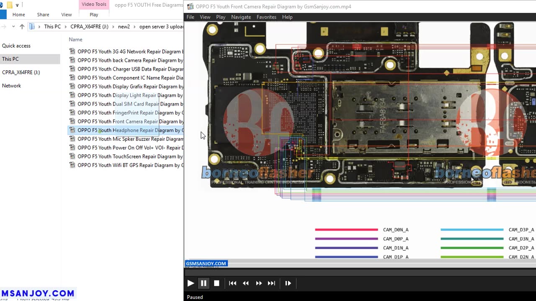Click the Play button in the media player
Image resolution: width=536 pixels, height=301 pixels.
191,283
